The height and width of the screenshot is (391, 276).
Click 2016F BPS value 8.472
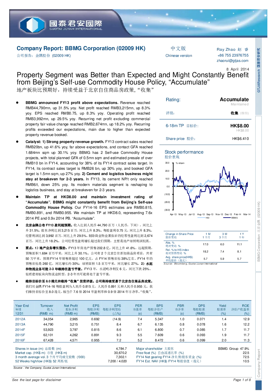click(x=159, y=340)
